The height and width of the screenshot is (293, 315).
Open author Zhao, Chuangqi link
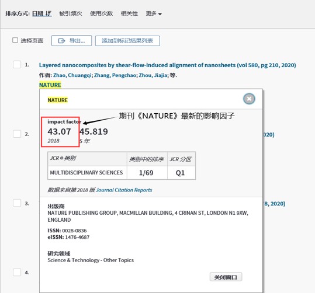point(72,75)
